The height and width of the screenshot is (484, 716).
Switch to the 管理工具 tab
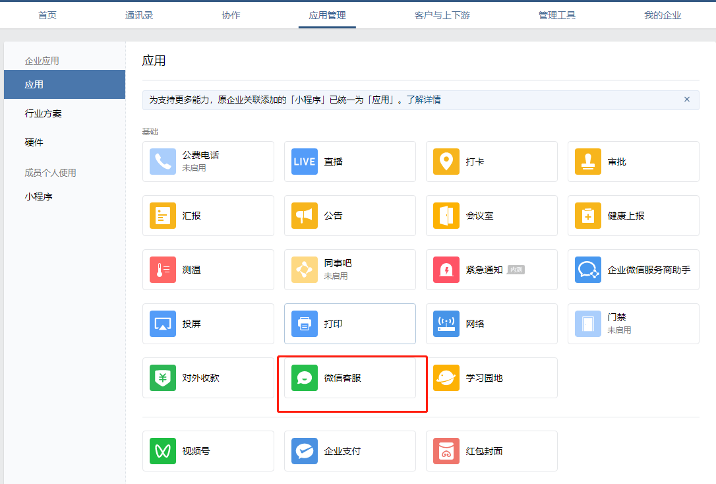click(556, 15)
